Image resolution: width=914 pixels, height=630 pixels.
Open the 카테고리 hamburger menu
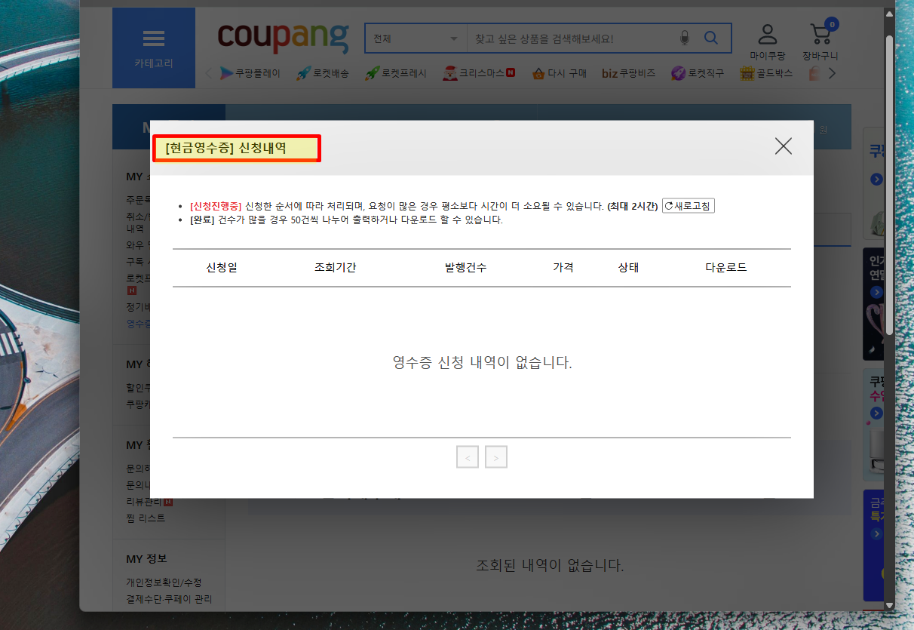pos(154,48)
